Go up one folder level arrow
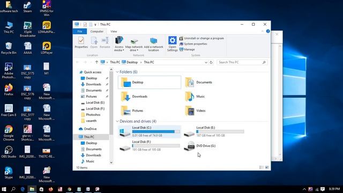Image resolution: width=343 pixels, height=193 pixels. (x=96, y=62)
